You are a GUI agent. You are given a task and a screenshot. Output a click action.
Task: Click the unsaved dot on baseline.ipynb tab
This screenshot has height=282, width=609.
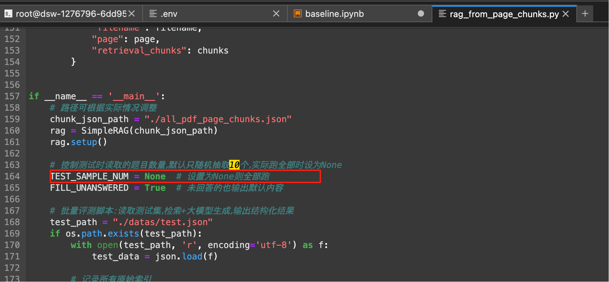(x=421, y=13)
